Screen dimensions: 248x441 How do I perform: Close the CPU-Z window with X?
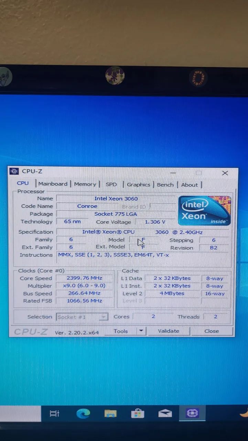(x=225, y=173)
